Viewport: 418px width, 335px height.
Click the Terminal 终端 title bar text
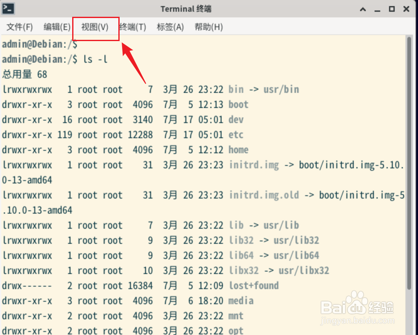186,8
